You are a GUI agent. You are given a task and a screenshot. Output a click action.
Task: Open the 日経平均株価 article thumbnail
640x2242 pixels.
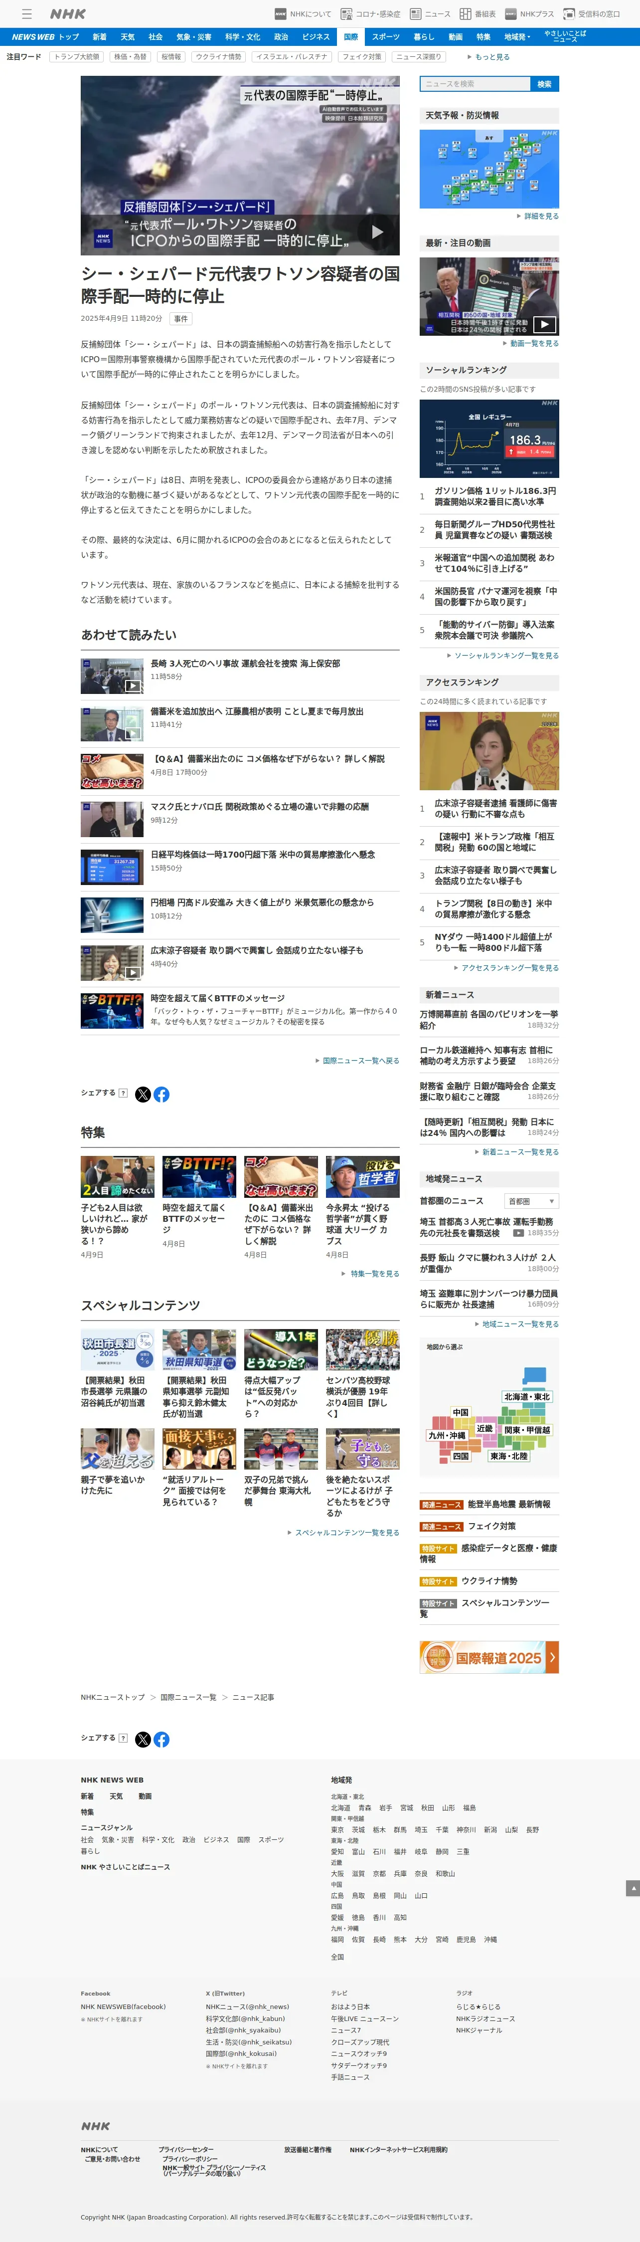(112, 867)
